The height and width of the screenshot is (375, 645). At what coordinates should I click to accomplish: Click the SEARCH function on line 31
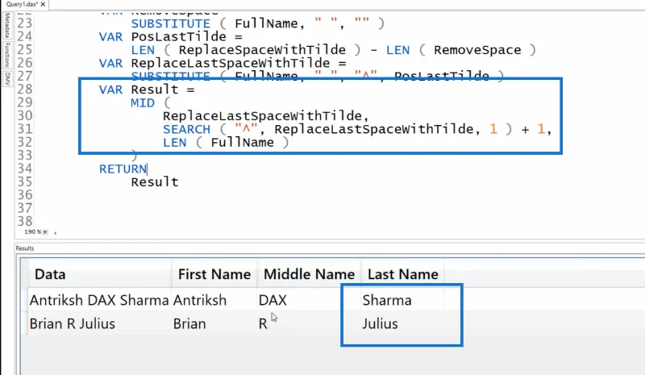[x=186, y=129]
